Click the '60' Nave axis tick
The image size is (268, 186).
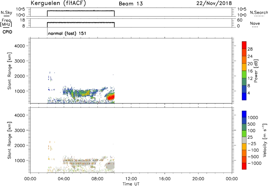tap(240, 20)
